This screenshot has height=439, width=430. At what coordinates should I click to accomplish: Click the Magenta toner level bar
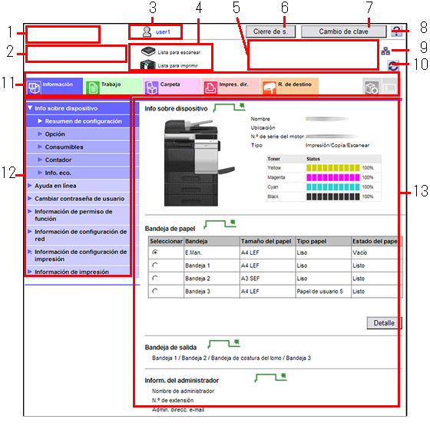tap(332, 177)
